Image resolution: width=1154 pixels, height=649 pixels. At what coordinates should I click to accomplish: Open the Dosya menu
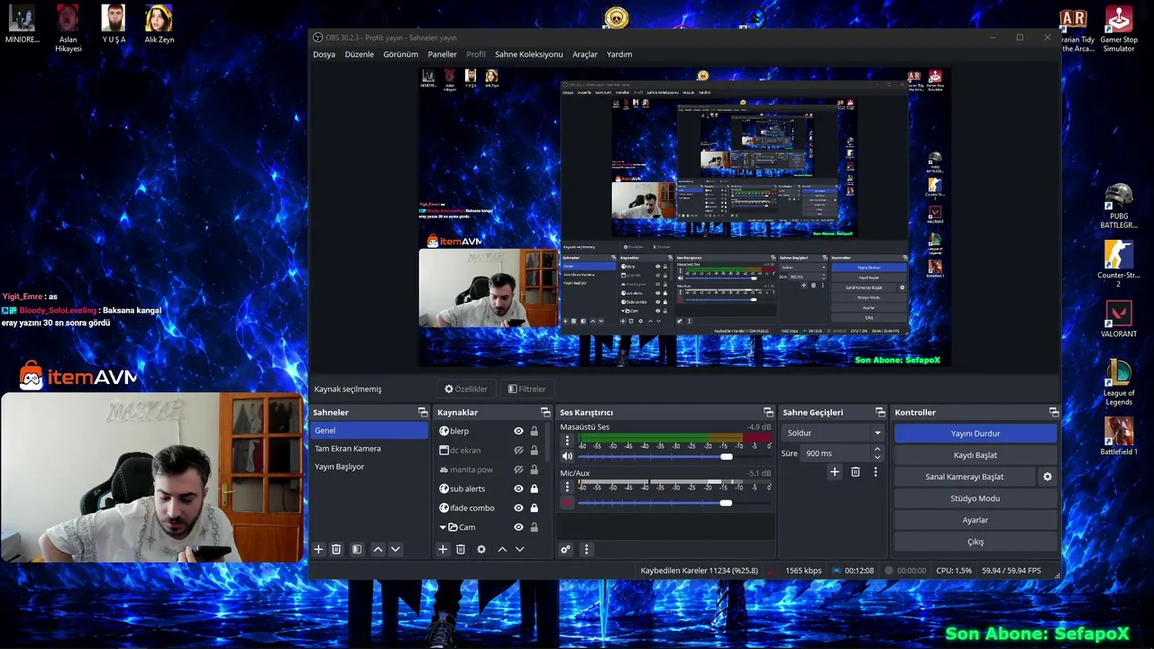[324, 54]
